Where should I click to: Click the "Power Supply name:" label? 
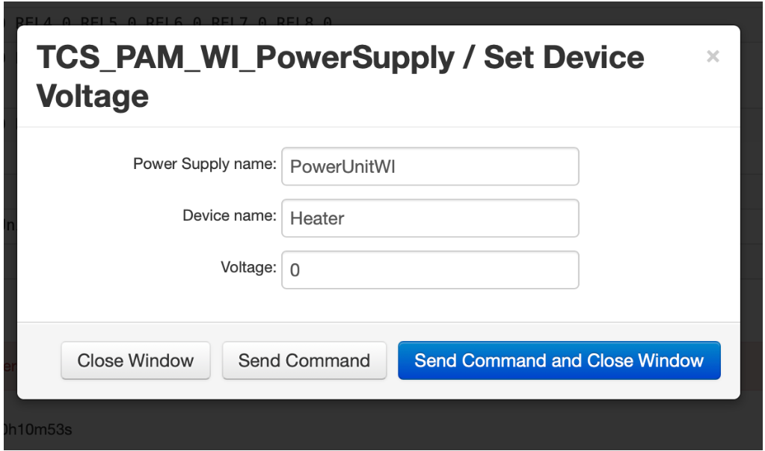click(204, 164)
